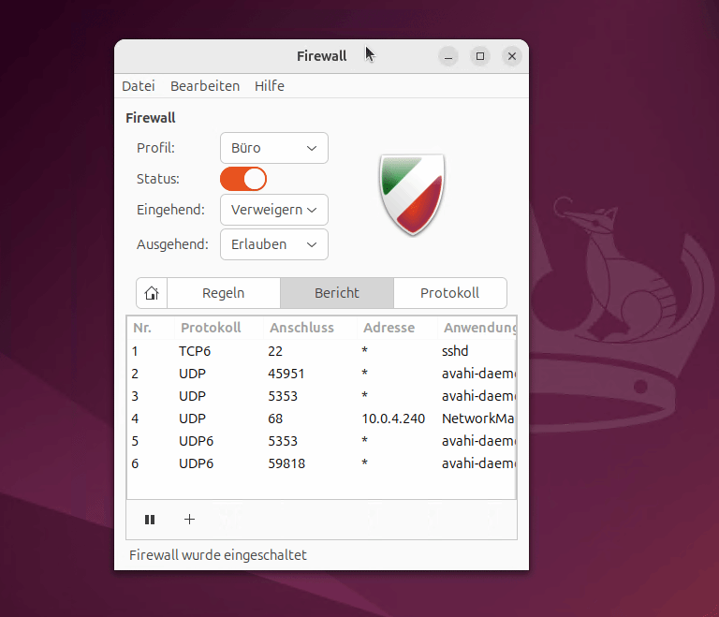This screenshot has height=617, width=719.
Task: Expand the Eingehend dropdown set to Verweigern
Action: click(274, 210)
